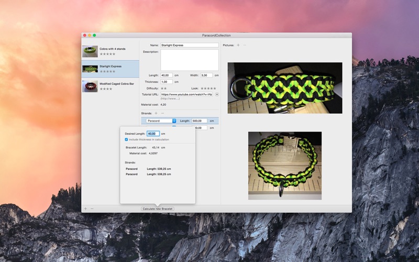Screen dimensions: 419x262
Task: Click first Paracord strand result 539,25 cm
Action: (148, 169)
